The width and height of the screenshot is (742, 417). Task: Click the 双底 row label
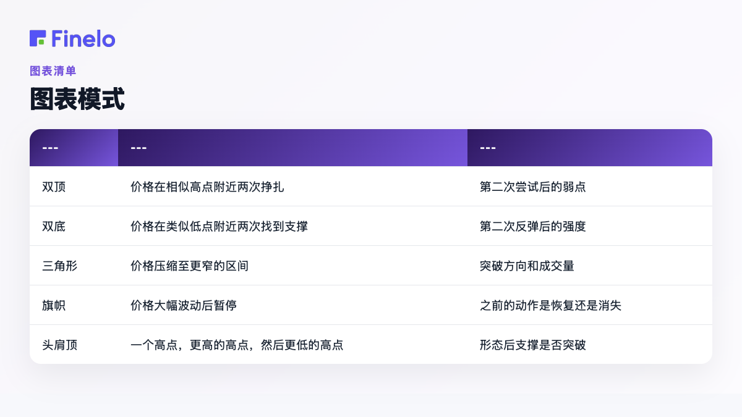(x=54, y=226)
